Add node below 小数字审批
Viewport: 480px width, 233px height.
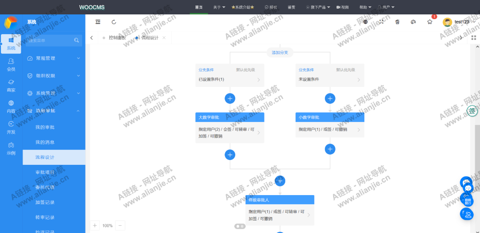point(330,149)
